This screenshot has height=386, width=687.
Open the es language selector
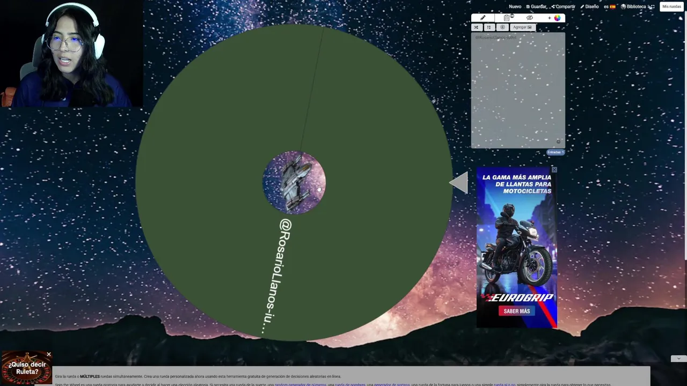pyautogui.click(x=610, y=6)
